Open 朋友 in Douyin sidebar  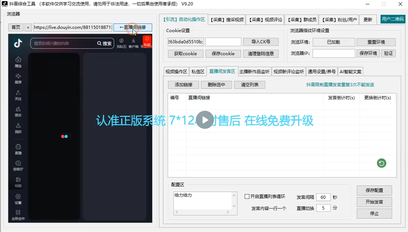click(18, 112)
